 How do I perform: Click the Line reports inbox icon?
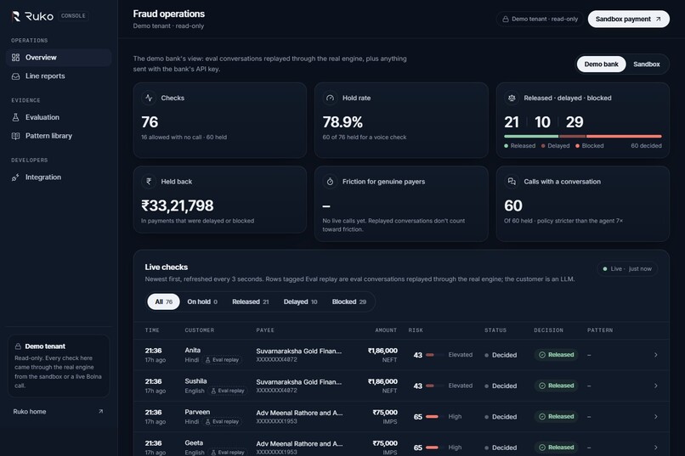(x=16, y=76)
